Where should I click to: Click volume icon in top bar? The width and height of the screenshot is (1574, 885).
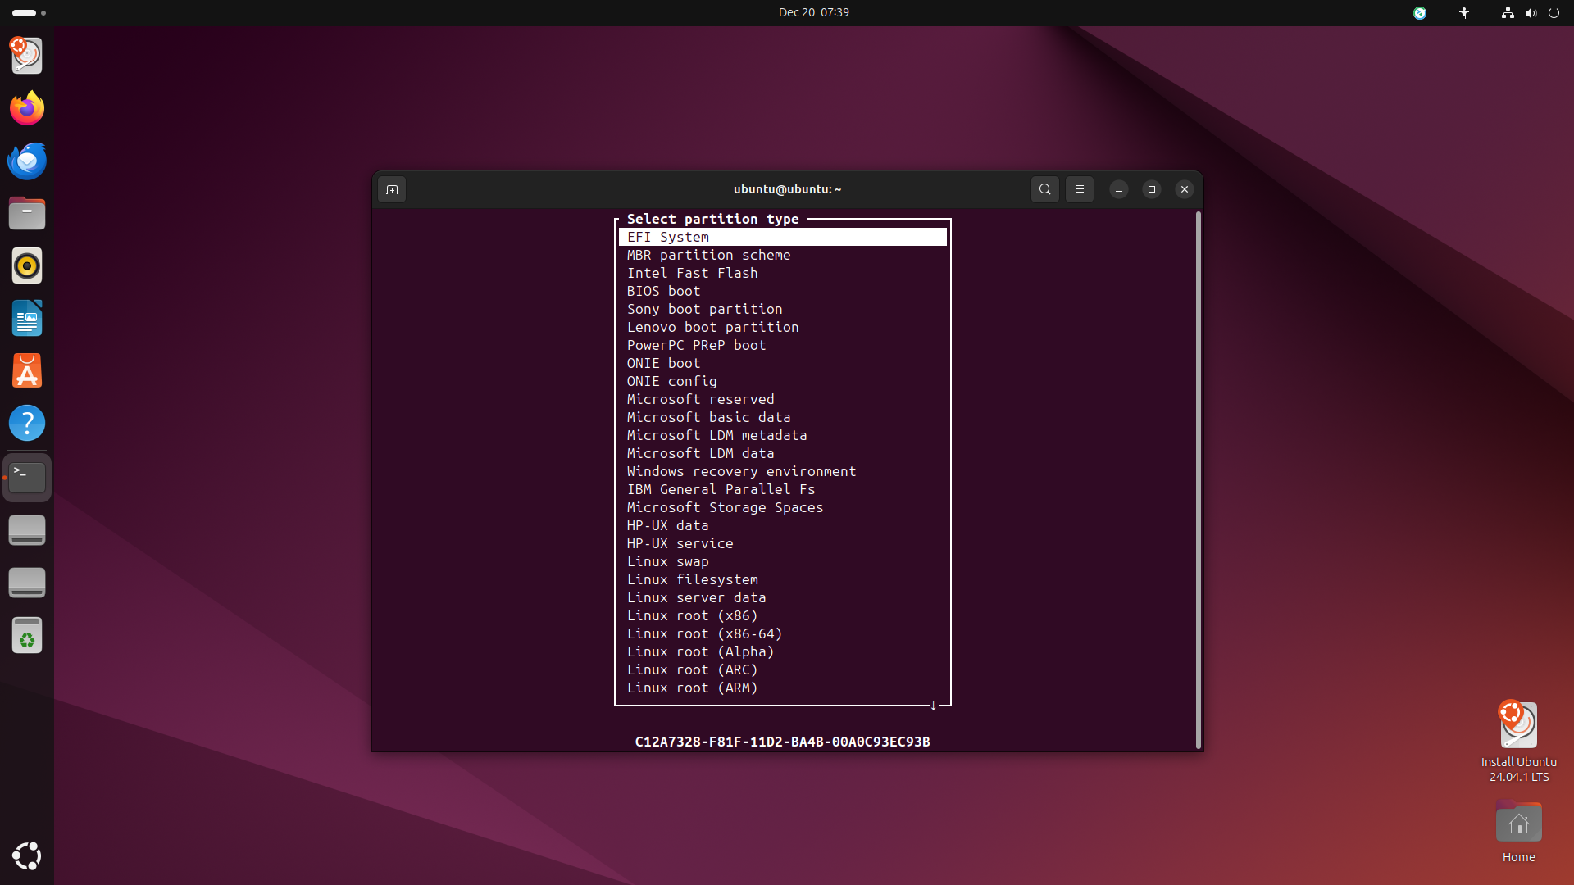coord(1531,12)
